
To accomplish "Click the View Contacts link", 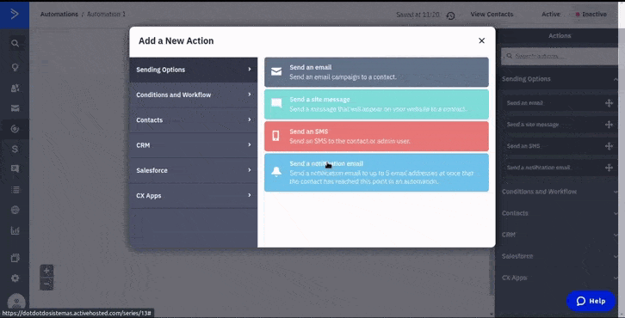I will (492, 15).
